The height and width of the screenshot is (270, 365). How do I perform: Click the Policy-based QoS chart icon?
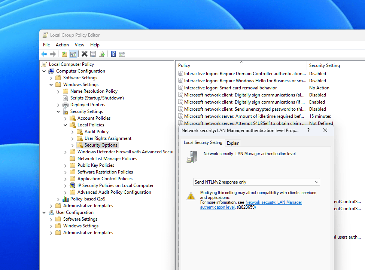pos(66,199)
